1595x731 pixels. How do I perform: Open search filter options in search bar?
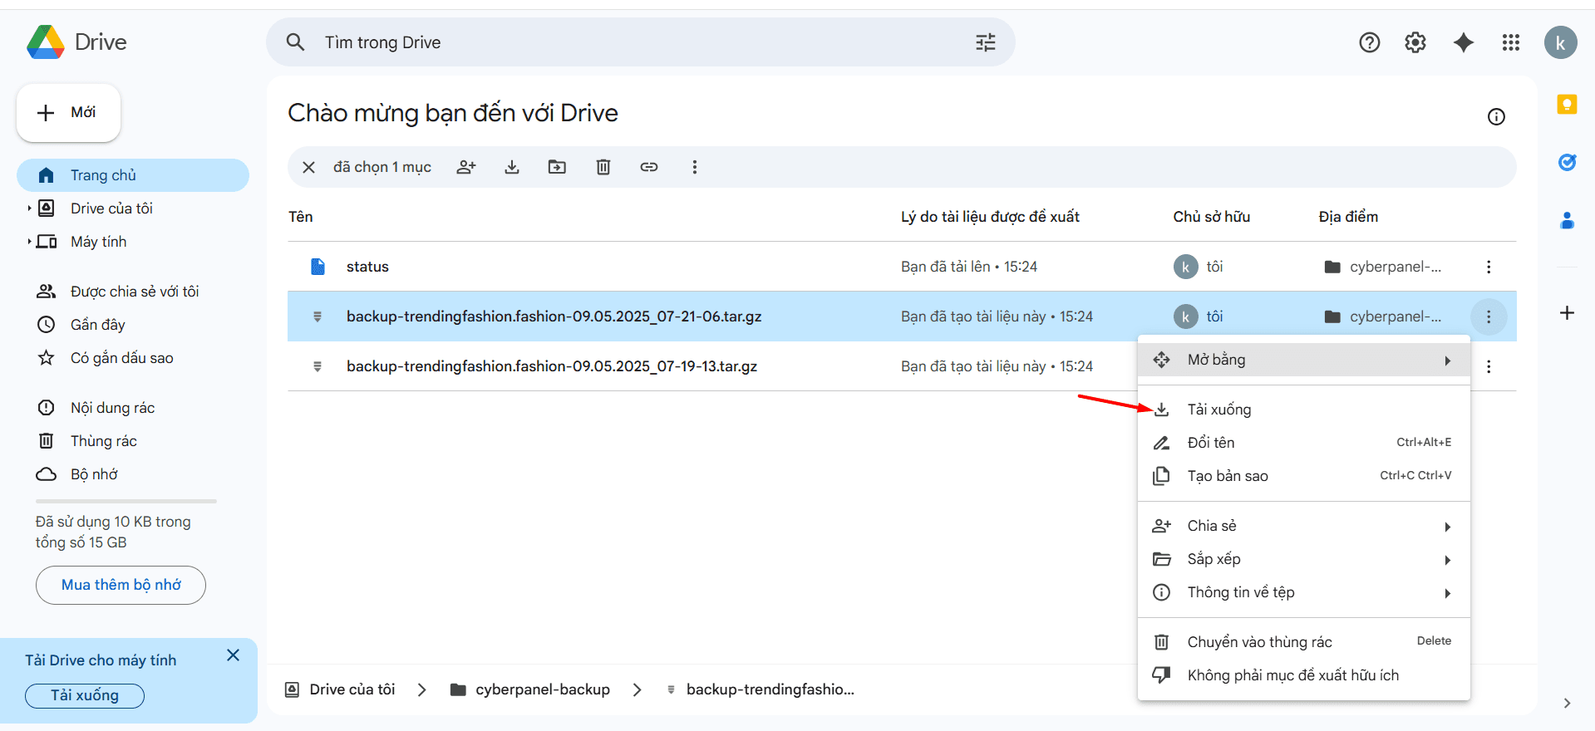pos(986,42)
